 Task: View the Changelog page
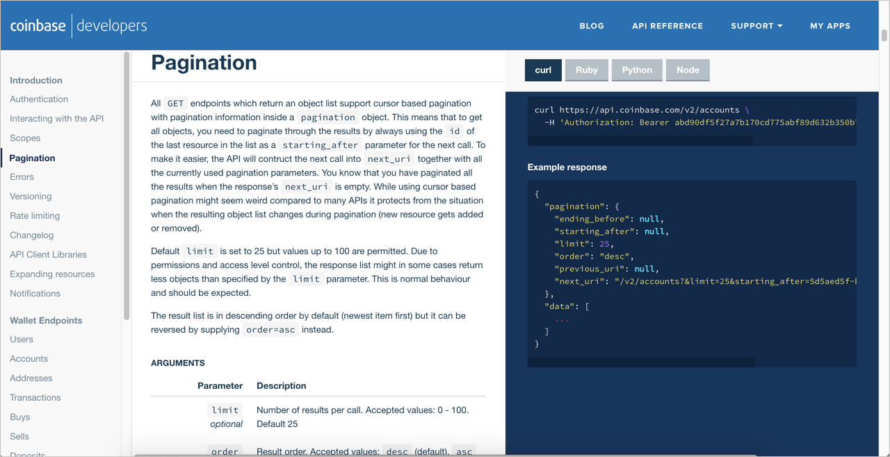pos(32,235)
